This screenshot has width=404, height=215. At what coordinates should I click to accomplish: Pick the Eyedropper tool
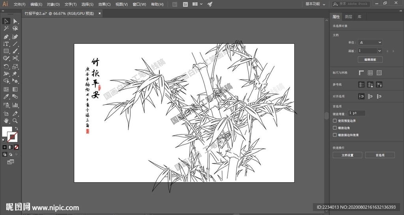click(6, 97)
